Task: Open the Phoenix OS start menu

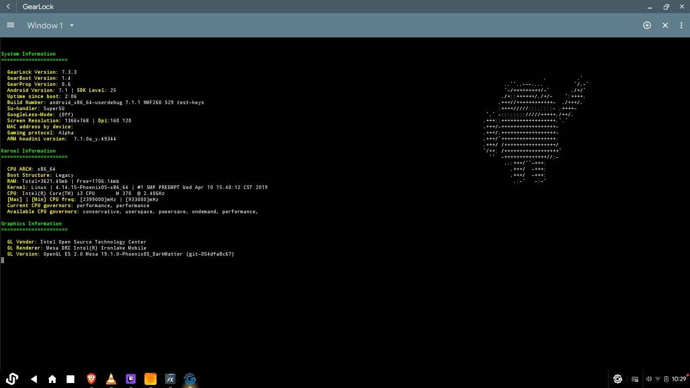Action: pos(12,379)
